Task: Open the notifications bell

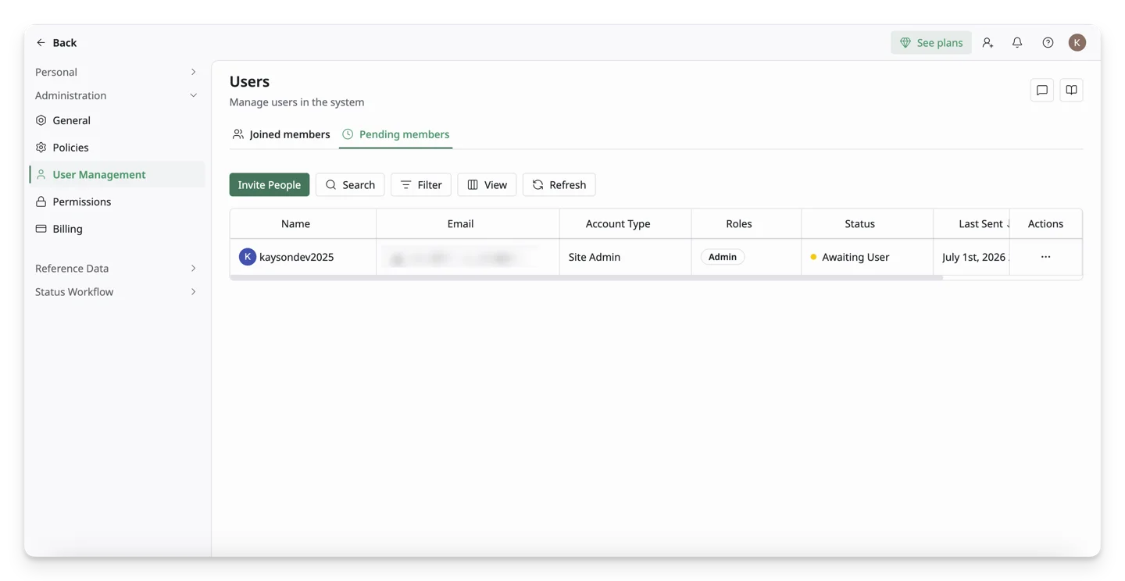Action: [x=1017, y=43]
